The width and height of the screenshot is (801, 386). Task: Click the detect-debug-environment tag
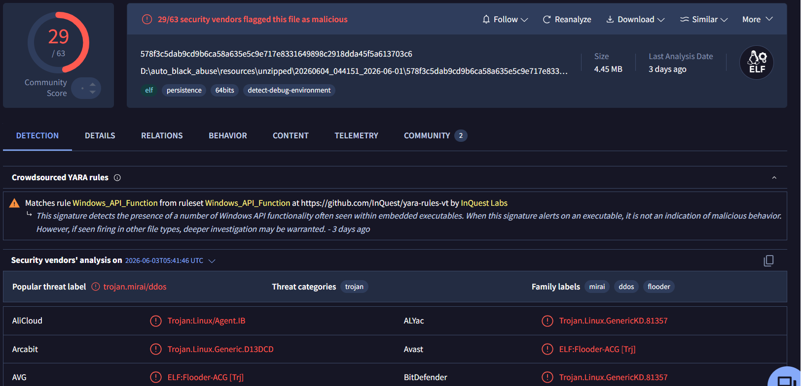tap(289, 90)
